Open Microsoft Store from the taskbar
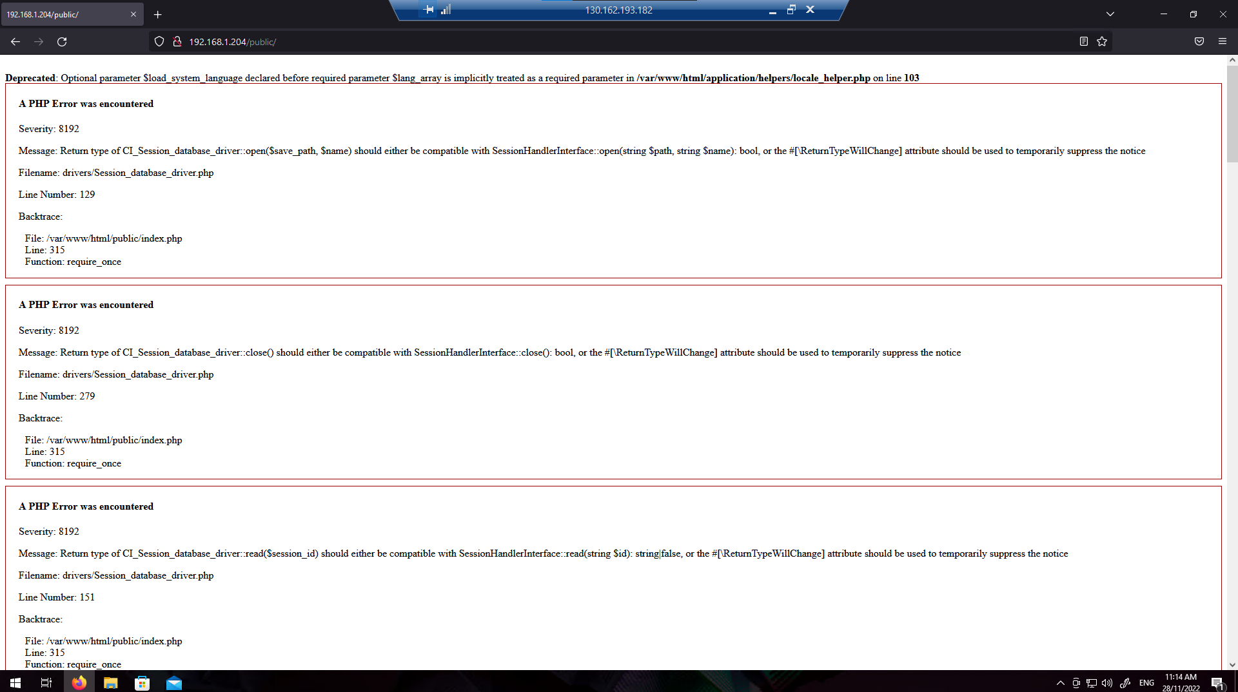The image size is (1238, 692). (x=142, y=682)
